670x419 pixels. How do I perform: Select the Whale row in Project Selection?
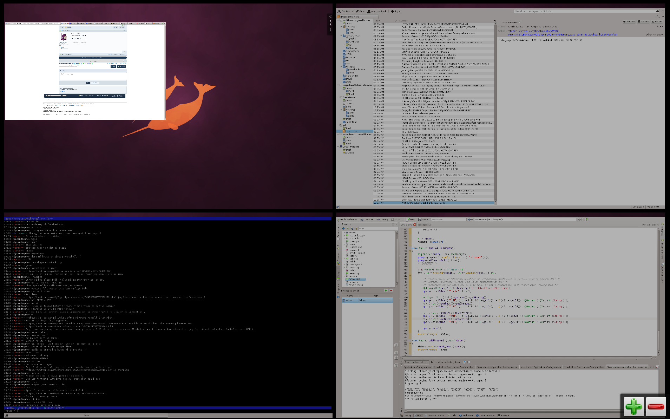pos(367,300)
